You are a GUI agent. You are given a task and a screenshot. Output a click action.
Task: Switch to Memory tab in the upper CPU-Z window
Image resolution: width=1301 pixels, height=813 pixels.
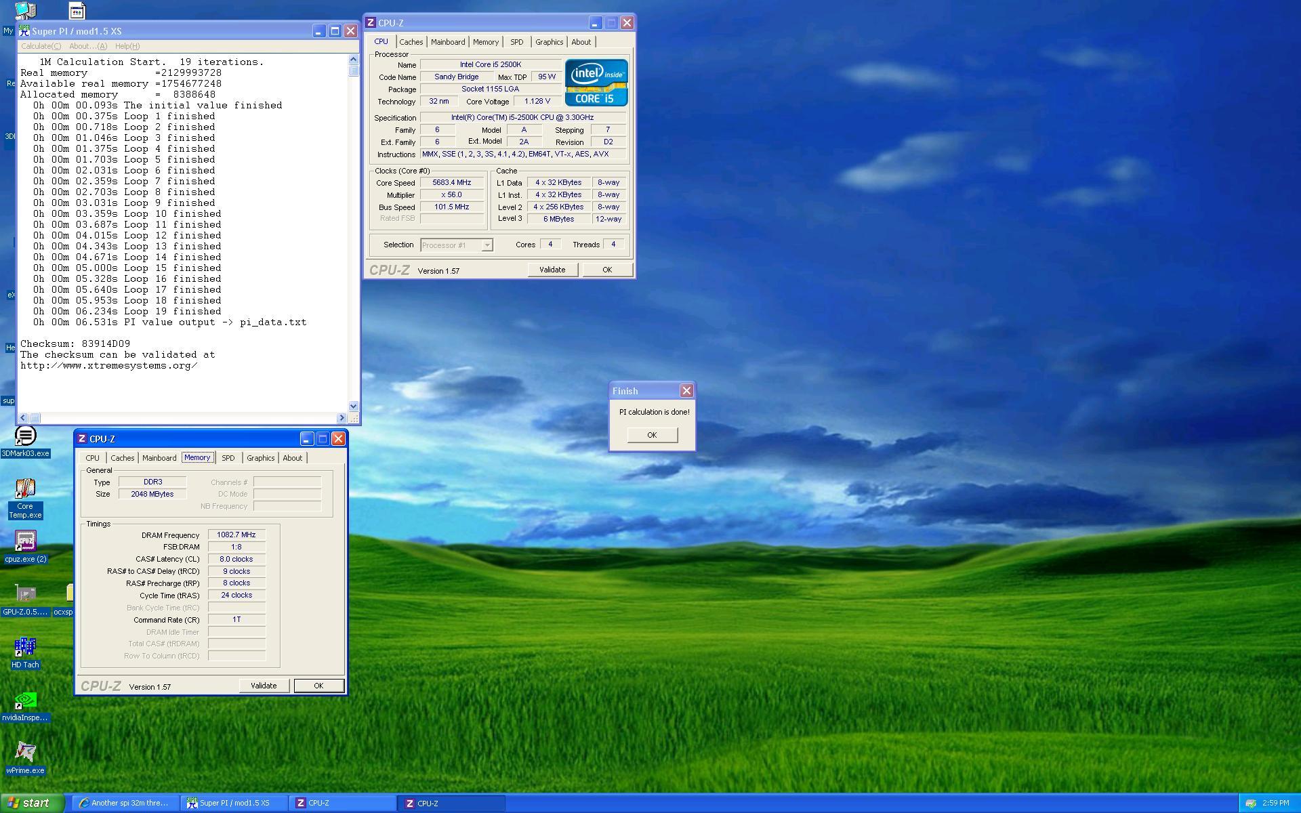click(x=486, y=42)
